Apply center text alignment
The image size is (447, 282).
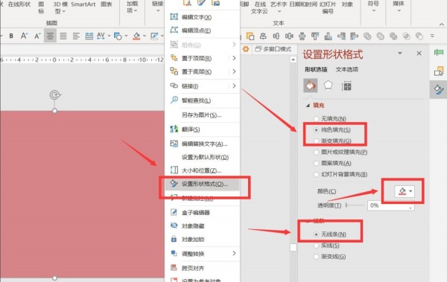[50, 36]
